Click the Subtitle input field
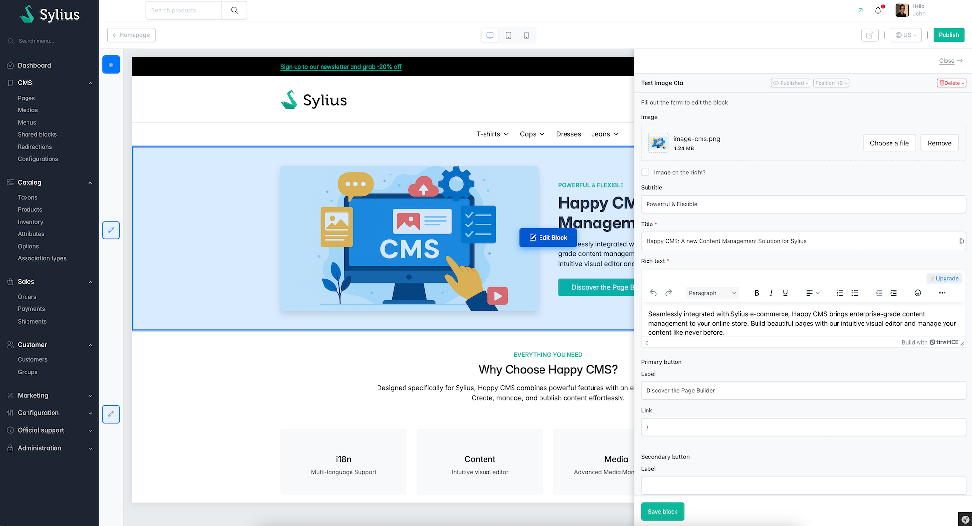Image resolution: width=972 pixels, height=526 pixels. 803,204
